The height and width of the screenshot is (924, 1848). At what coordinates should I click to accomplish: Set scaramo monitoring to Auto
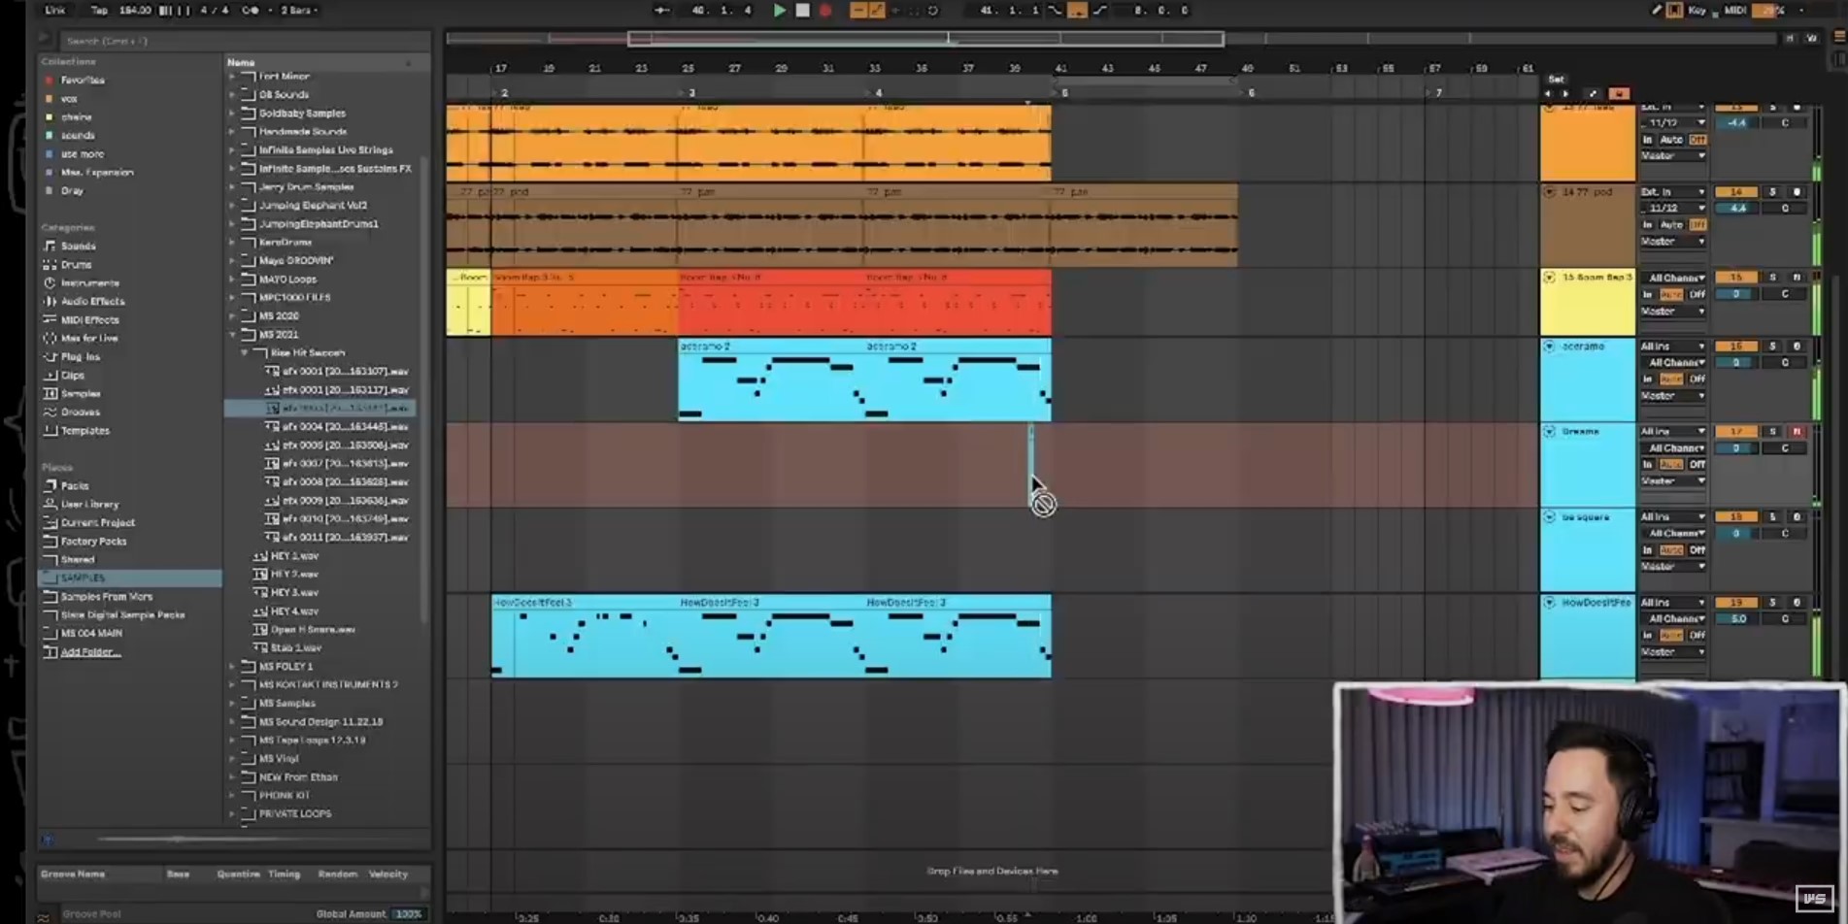(1670, 379)
